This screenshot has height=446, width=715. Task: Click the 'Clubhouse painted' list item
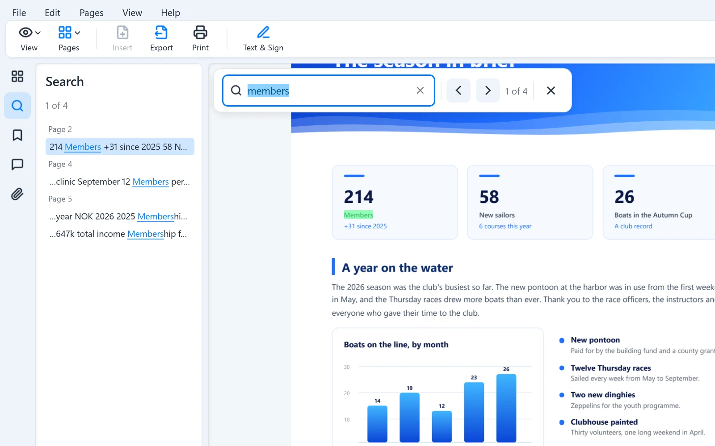(x=604, y=422)
